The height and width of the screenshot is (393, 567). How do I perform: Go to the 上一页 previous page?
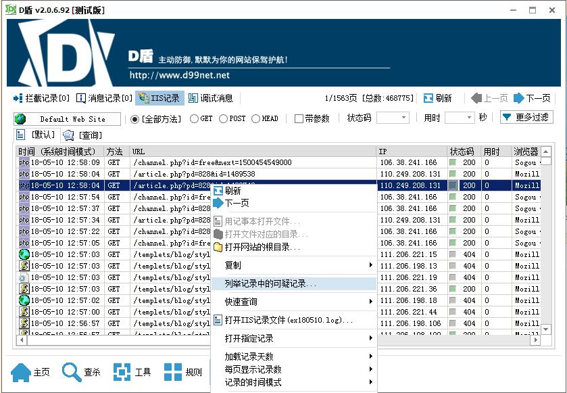click(489, 98)
